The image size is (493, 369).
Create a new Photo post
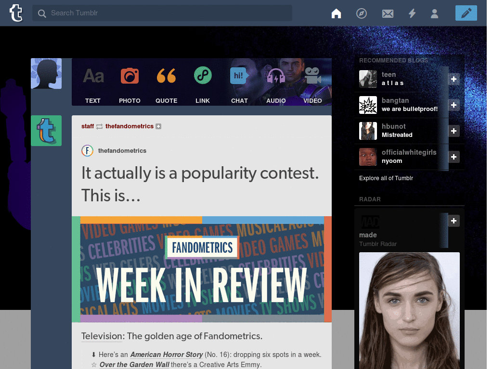130,85
